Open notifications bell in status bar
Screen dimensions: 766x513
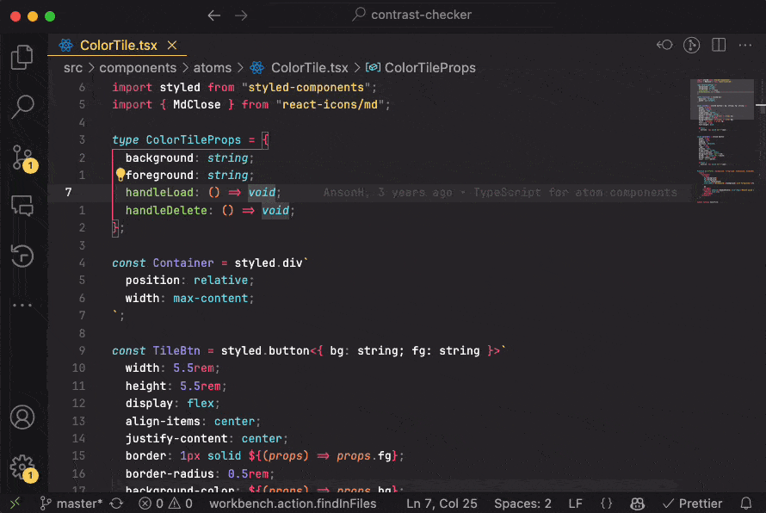coord(745,504)
